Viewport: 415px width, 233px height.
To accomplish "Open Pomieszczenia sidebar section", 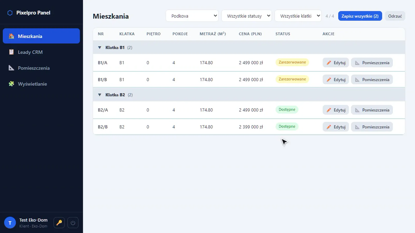I will click(x=41, y=68).
